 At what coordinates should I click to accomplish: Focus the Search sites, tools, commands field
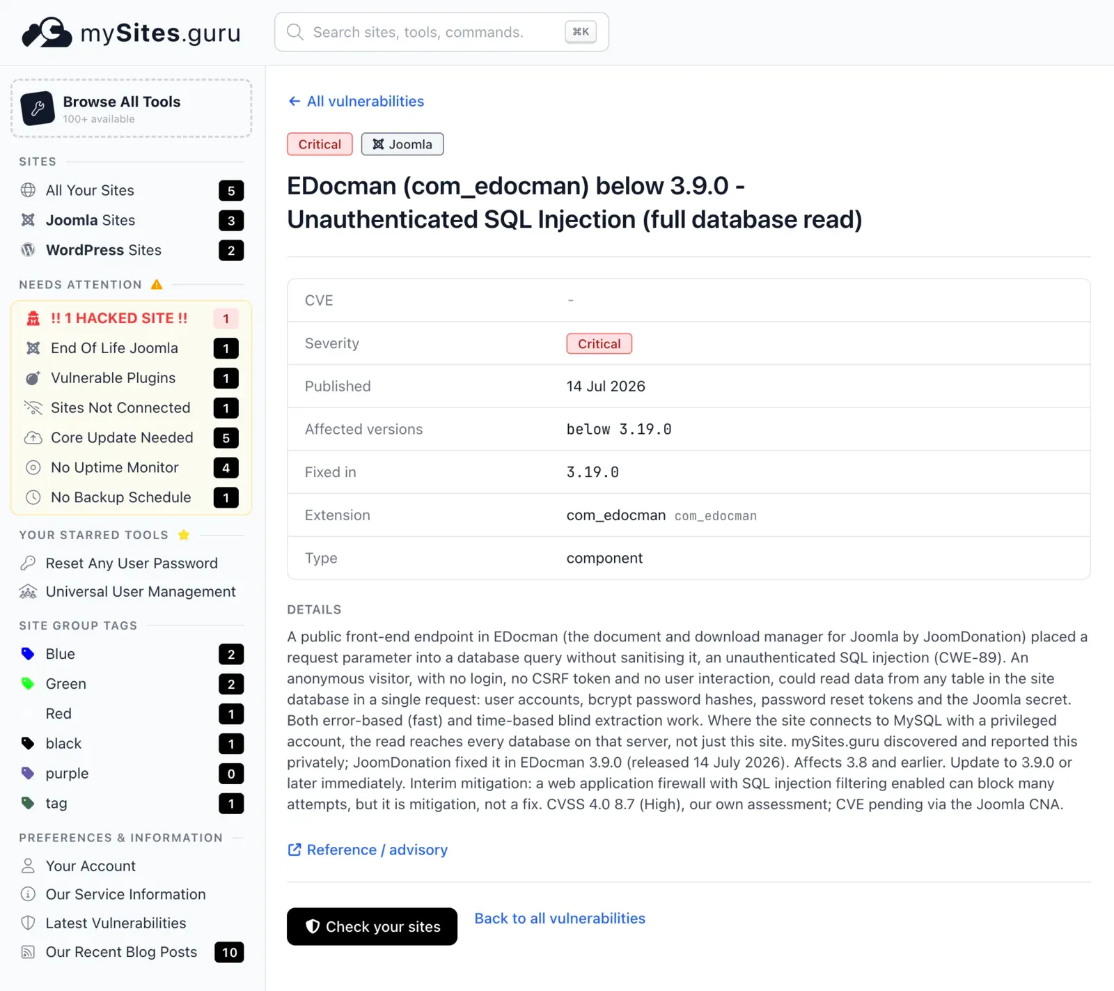point(441,32)
